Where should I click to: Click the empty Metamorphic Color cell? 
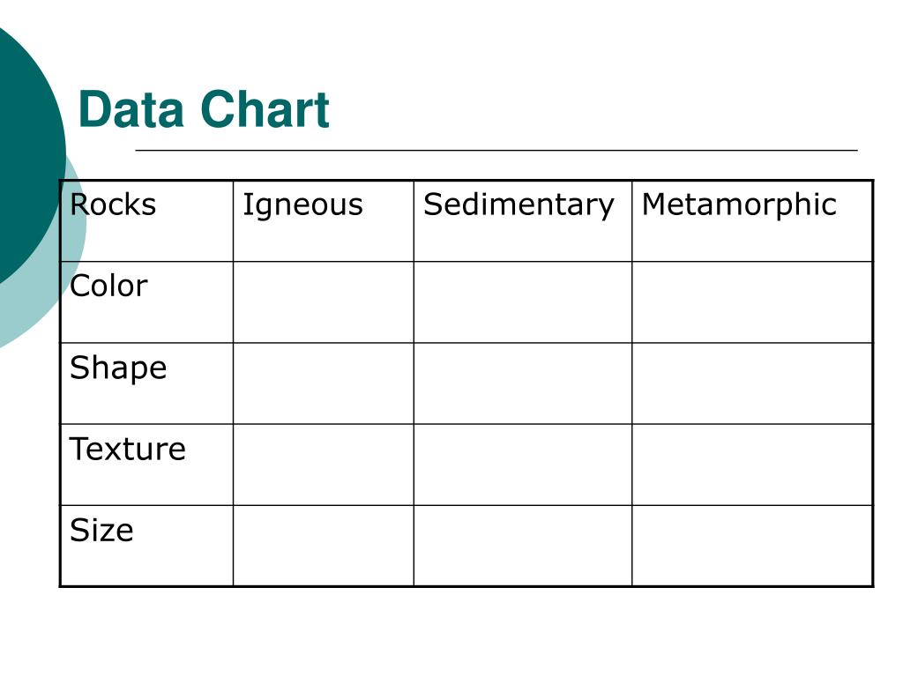pyautogui.click(x=752, y=302)
